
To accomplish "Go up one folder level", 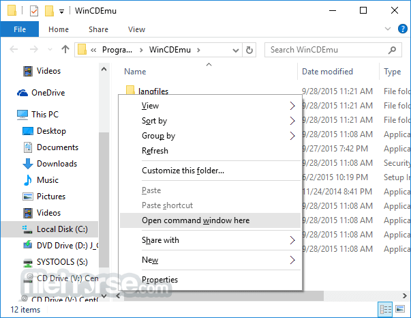I will 65,49.
